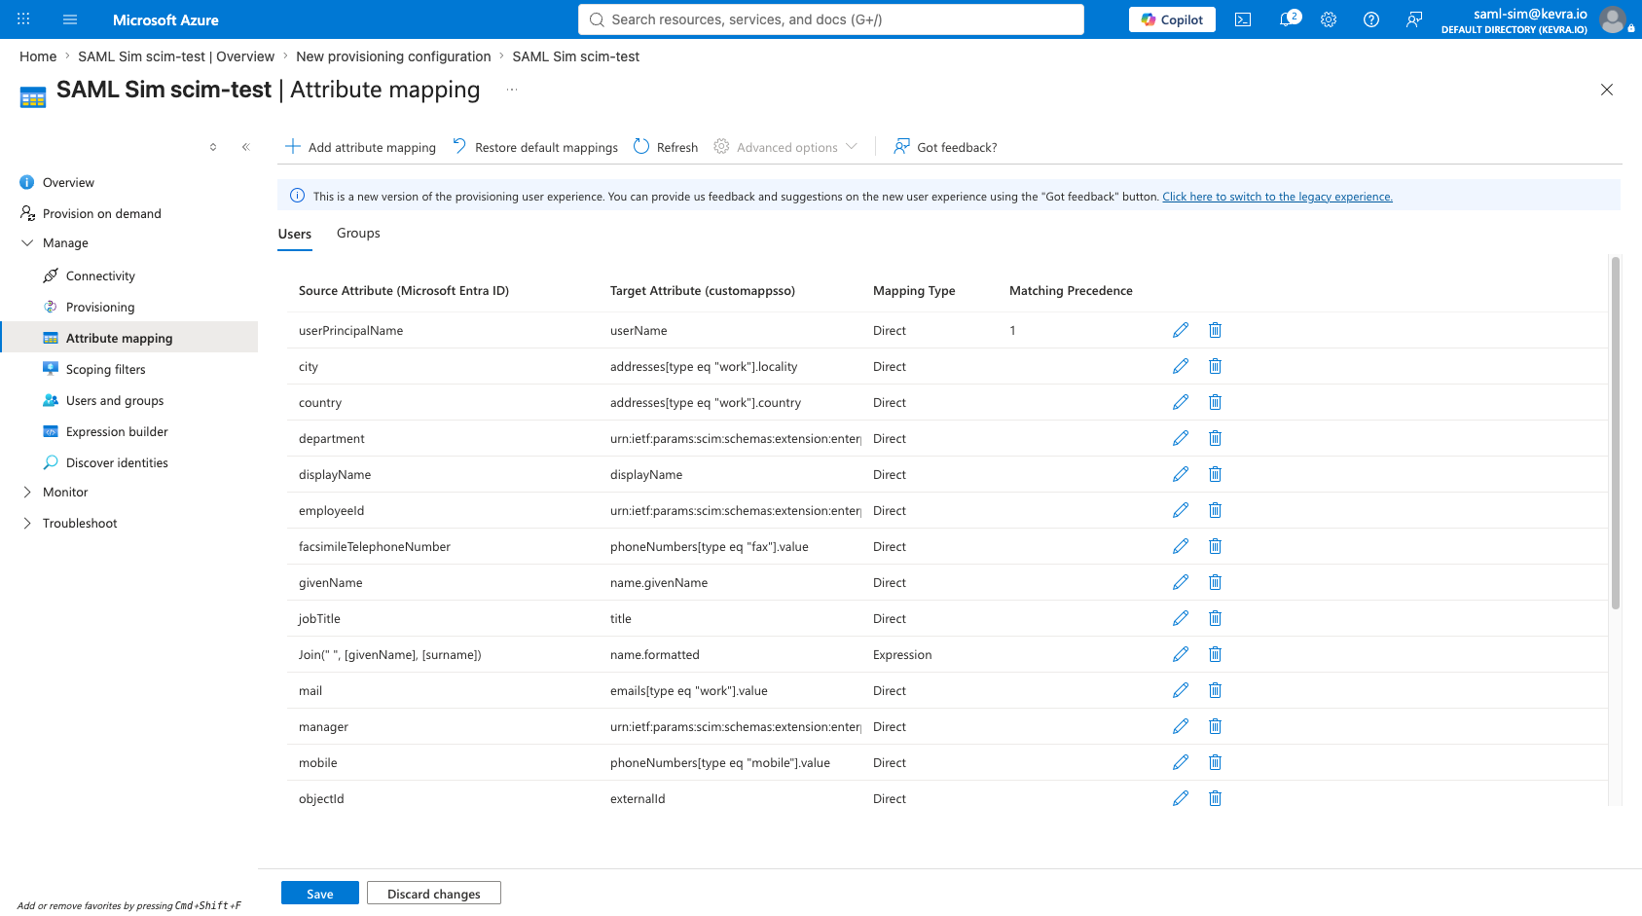Expand the Monitor section
The height and width of the screenshot is (916, 1642).
point(27,492)
